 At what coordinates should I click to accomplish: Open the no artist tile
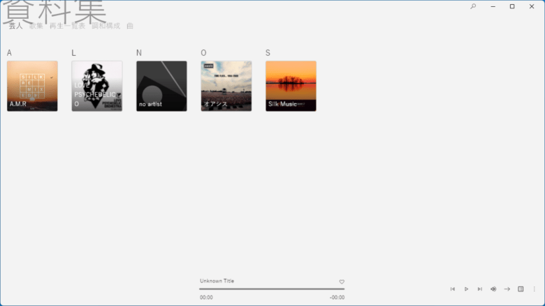point(161,86)
